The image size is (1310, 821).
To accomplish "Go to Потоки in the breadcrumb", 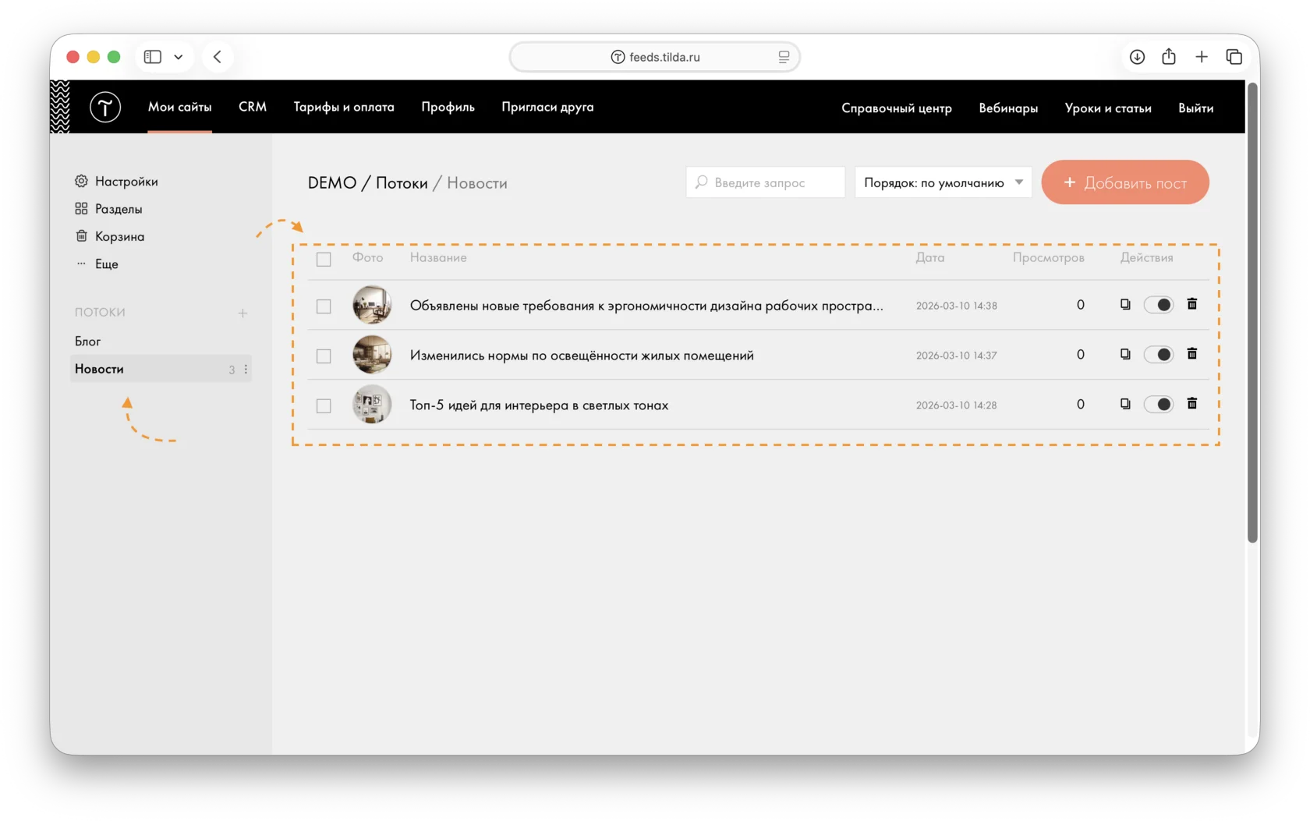I will pyautogui.click(x=402, y=183).
